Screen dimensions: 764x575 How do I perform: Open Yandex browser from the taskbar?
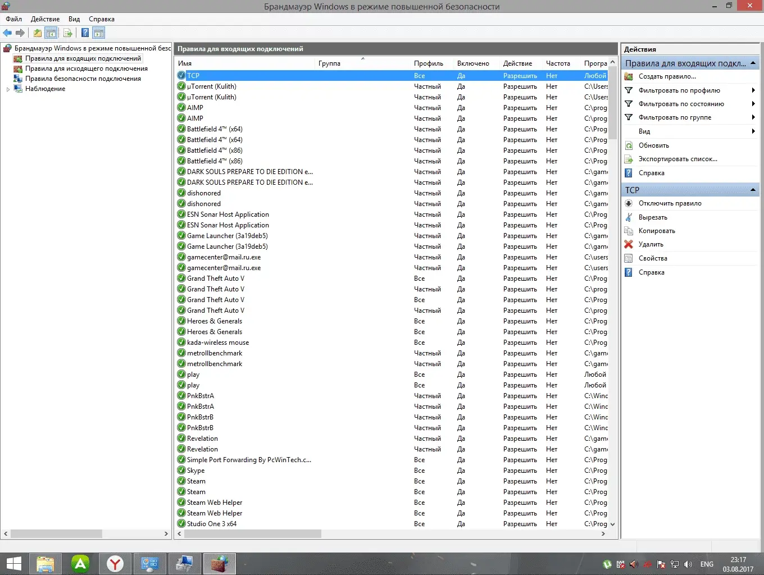(115, 564)
